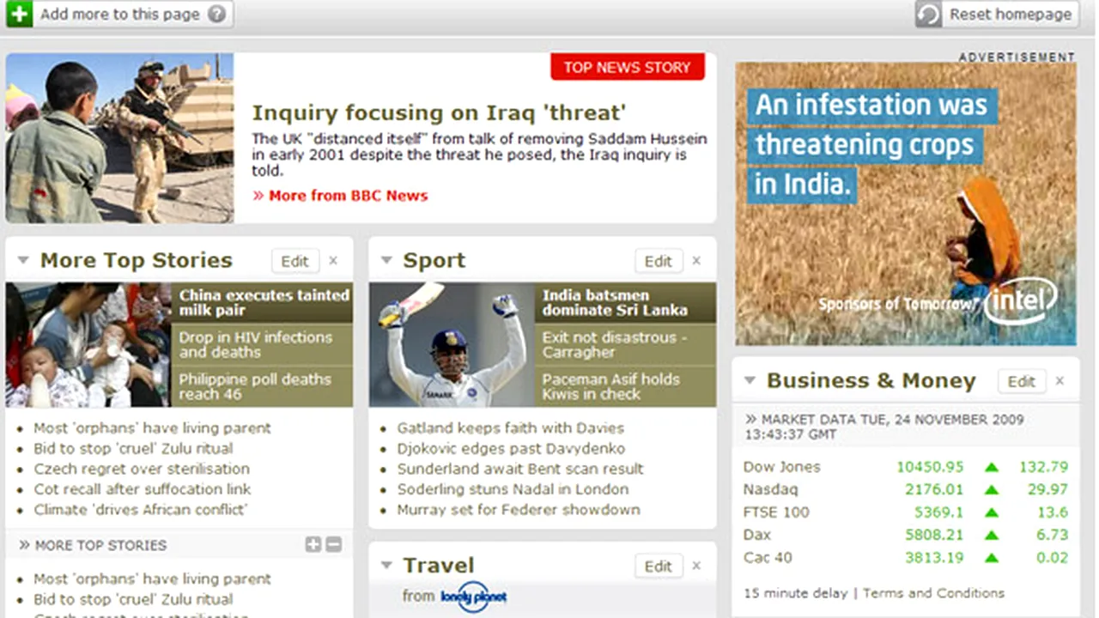Open Djokovic edges past Davydenko
This screenshot has height=618, width=1099.
[511, 448]
